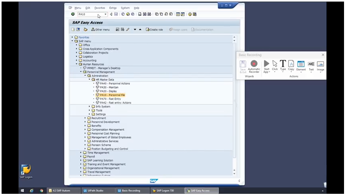The width and height of the screenshot is (346, 195).
Task: Click the Documentation button
Action: pyautogui.click(x=202, y=30)
